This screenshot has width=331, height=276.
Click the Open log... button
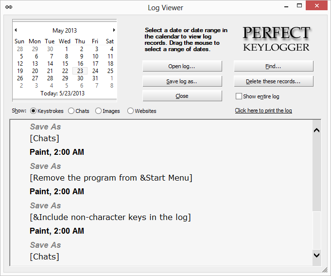(x=182, y=66)
